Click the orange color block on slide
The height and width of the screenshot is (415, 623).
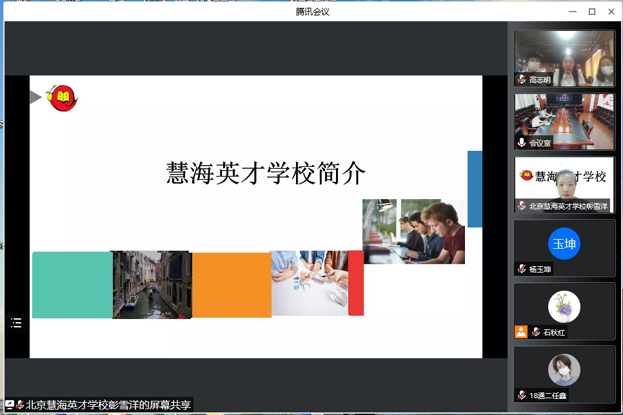click(x=231, y=284)
